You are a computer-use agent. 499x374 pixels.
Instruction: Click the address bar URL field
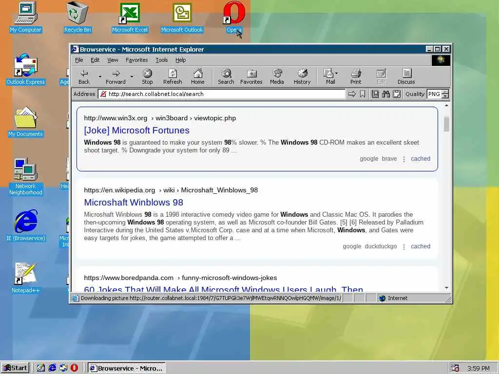[x=222, y=94]
